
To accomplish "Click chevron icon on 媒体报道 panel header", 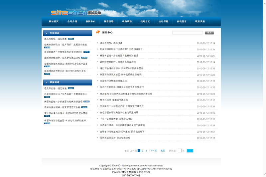I will click(46, 83).
